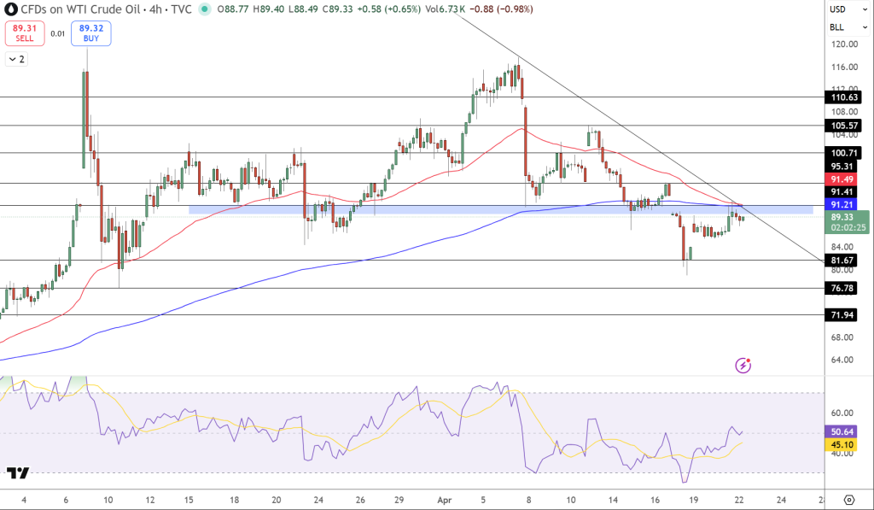Click the TVC exchange label in the title
This screenshot has width=874, height=510.
(x=181, y=9)
